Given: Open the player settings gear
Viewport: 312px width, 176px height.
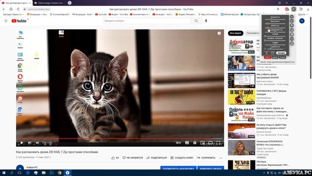Looking at the screenshot, I should tap(195, 143).
